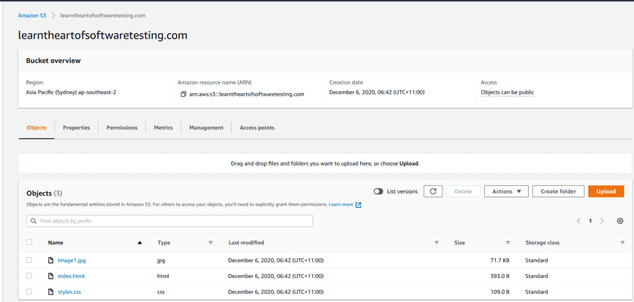Click the 393.0 B size value
The width and height of the screenshot is (634, 302).
499,276
